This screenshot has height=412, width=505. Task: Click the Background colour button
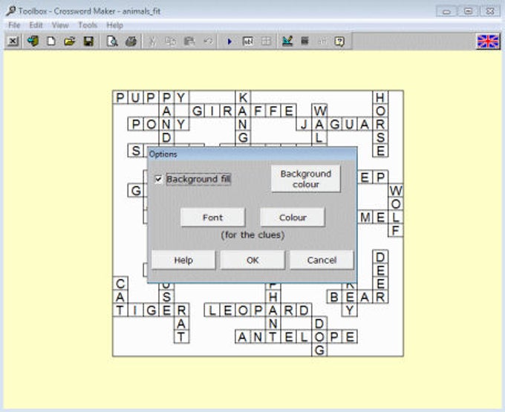(x=306, y=179)
